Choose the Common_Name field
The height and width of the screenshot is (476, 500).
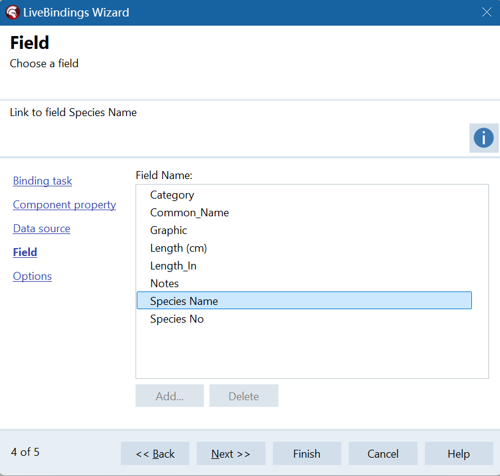click(304, 213)
